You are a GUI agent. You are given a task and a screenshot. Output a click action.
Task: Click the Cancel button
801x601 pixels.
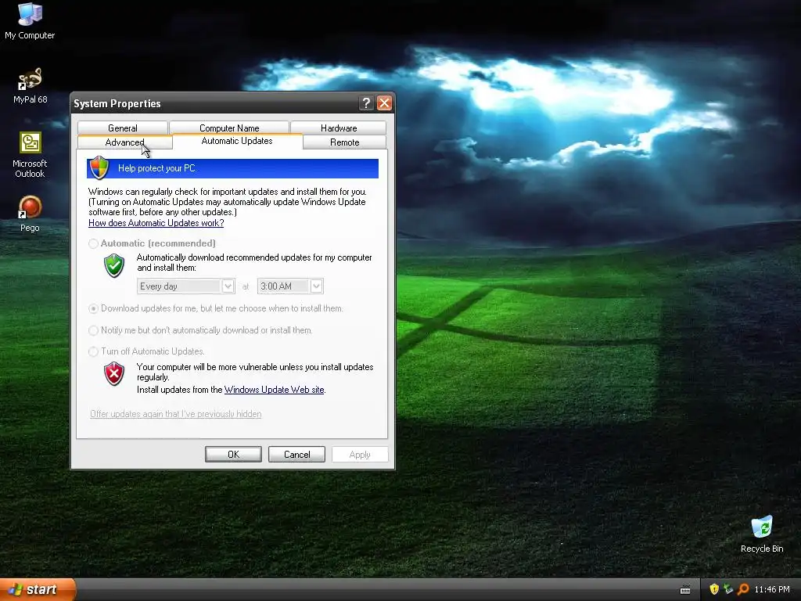[296, 455]
